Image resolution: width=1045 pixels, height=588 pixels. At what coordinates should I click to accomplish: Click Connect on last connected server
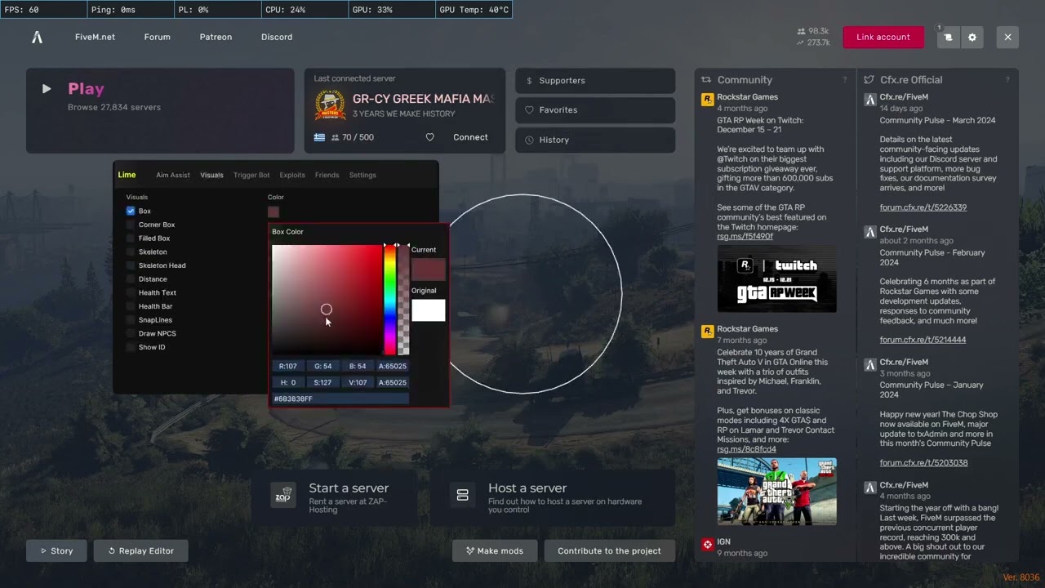pyautogui.click(x=470, y=137)
